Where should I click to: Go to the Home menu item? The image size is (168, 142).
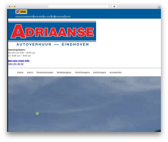click(x=20, y=73)
